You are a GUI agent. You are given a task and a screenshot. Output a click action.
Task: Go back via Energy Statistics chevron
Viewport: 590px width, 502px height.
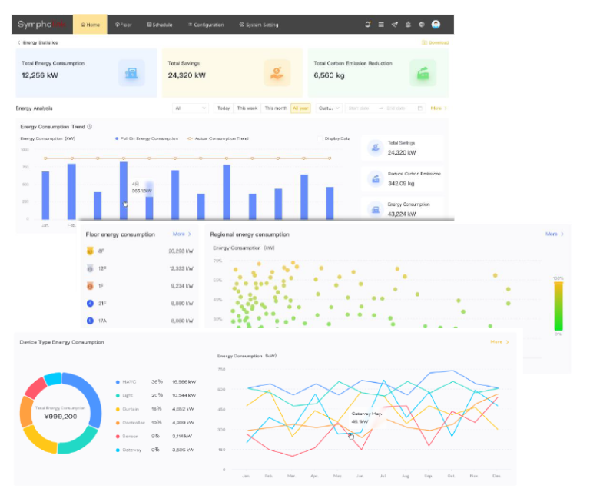click(18, 42)
